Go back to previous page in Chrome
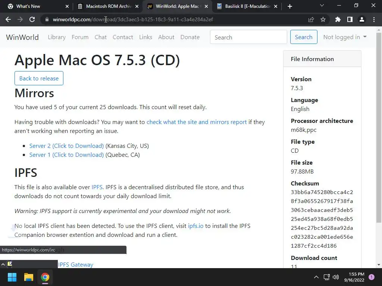Screen dimensions: 382x286 (8, 19)
